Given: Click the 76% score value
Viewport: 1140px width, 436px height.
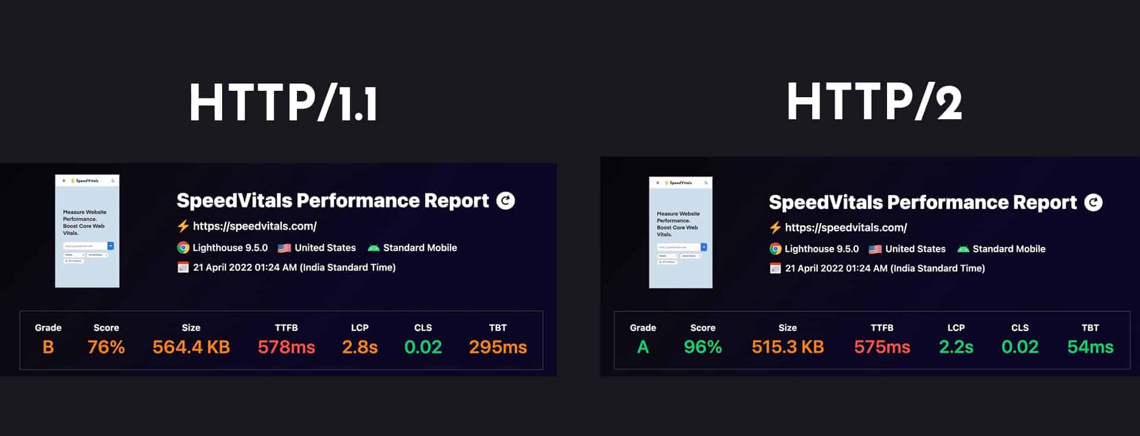Looking at the screenshot, I should pyautogui.click(x=106, y=347).
